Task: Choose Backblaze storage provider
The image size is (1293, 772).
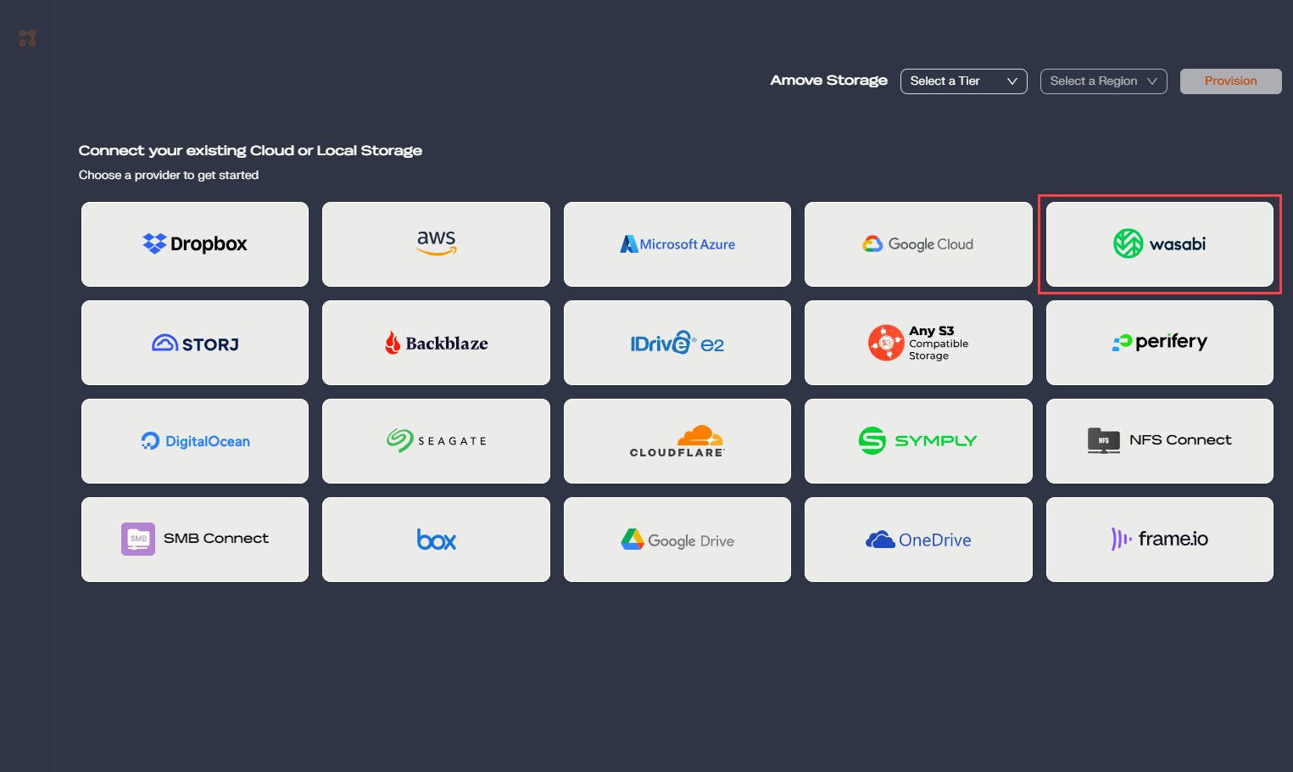Action: 436,343
